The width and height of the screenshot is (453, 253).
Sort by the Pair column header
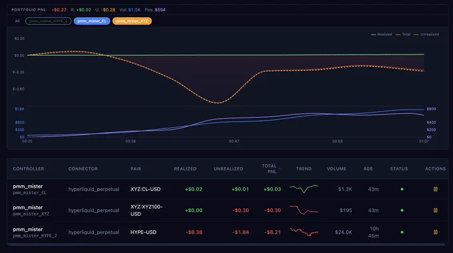[x=135, y=168]
